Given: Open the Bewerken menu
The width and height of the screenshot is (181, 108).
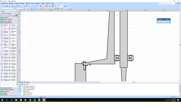Looking at the screenshot, I should coord(11,3).
